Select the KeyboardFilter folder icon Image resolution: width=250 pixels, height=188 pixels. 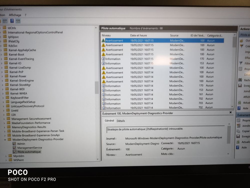[x=7, y=98]
